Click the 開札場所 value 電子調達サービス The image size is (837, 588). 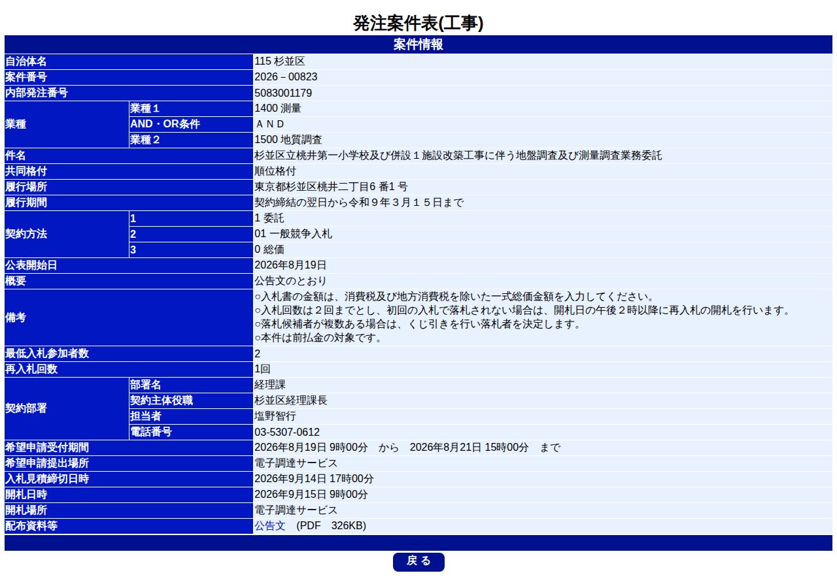tap(296, 510)
